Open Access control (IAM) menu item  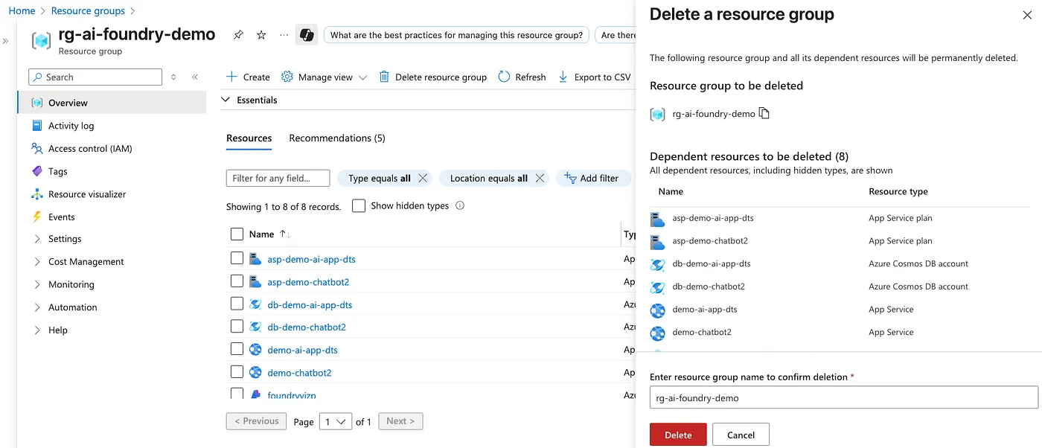[x=89, y=149]
